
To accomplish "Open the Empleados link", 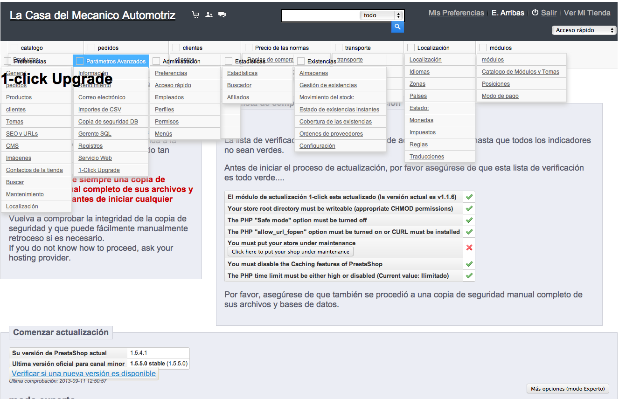I will tap(169, 97).
